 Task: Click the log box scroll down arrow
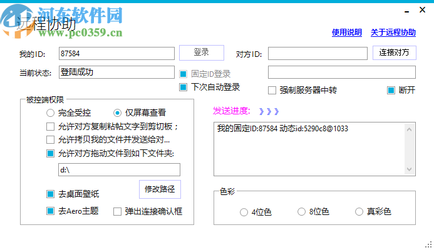coord(410,169)
